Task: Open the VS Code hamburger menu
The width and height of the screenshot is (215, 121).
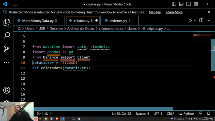Action: coord(15,4)
